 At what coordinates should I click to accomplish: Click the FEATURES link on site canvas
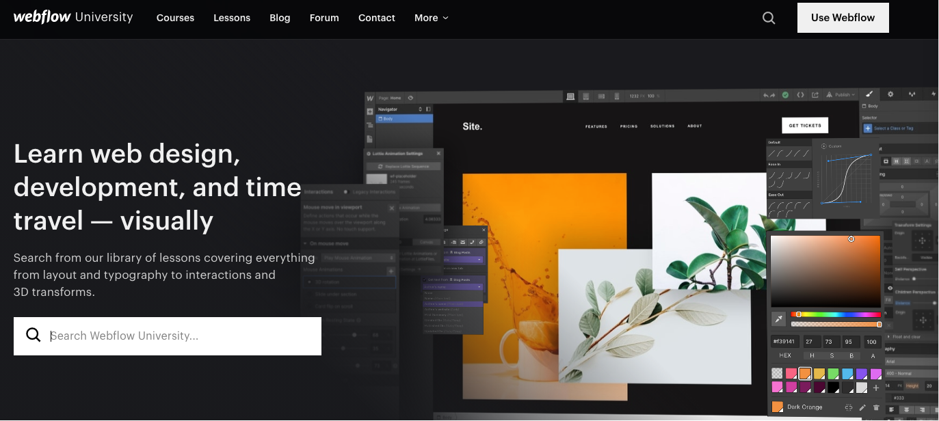coord(596,126)
